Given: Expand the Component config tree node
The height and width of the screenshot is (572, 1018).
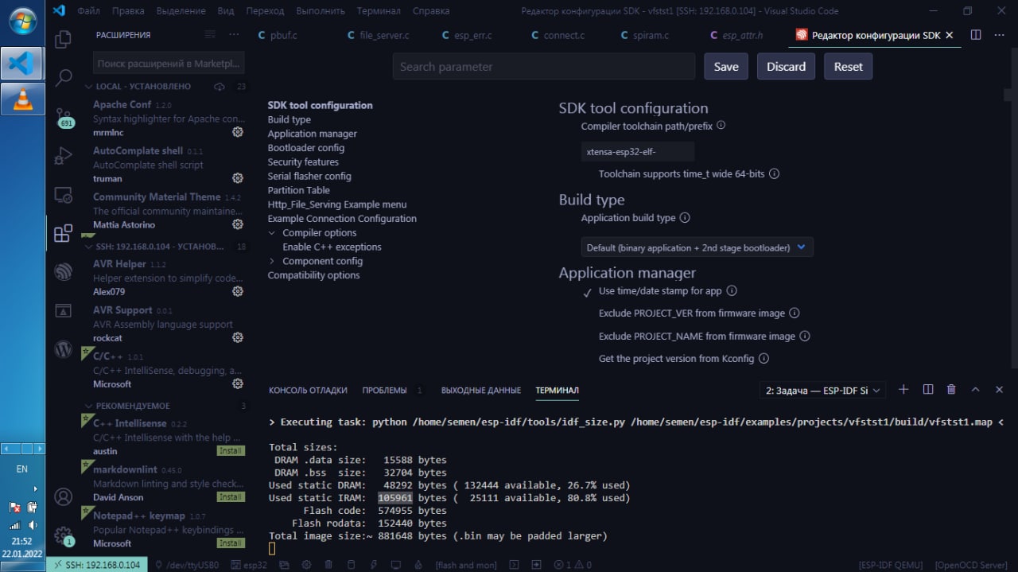Looking at the screenshot, I should (272, 261).
